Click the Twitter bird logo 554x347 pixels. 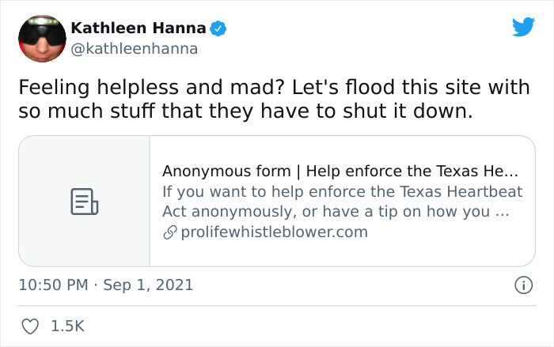[x=523, y=27]
